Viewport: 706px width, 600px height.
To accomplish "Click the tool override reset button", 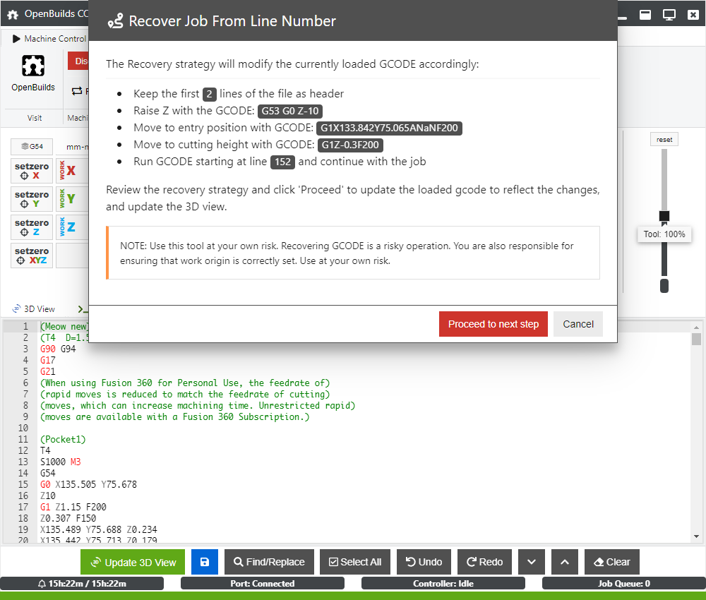I will [664, 140].
